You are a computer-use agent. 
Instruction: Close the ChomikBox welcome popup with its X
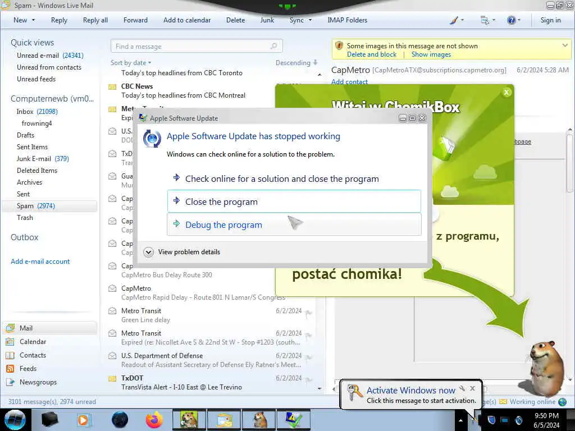[506, 93]
